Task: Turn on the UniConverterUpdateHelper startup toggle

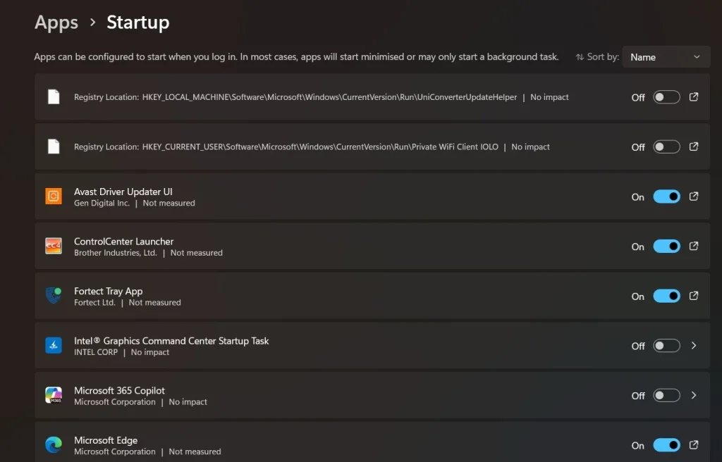Action: (x=666, y=97)
